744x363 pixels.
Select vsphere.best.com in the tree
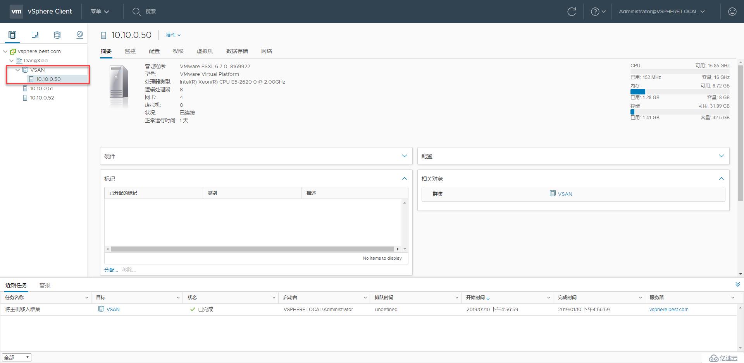point(39,51)
